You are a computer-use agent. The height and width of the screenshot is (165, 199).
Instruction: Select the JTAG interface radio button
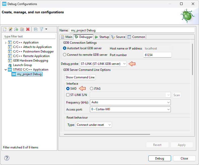pyautogui.click(x=91, y=88)
